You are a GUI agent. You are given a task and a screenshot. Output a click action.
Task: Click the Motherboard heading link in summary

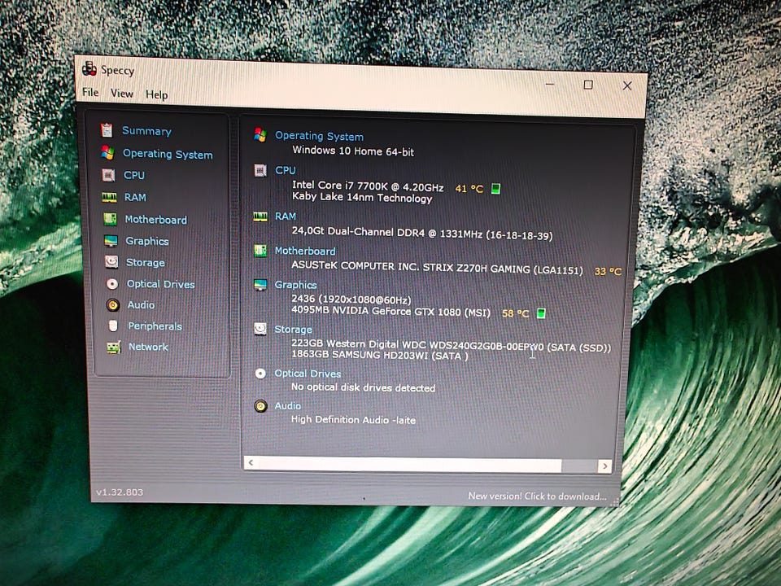(305, 251)
